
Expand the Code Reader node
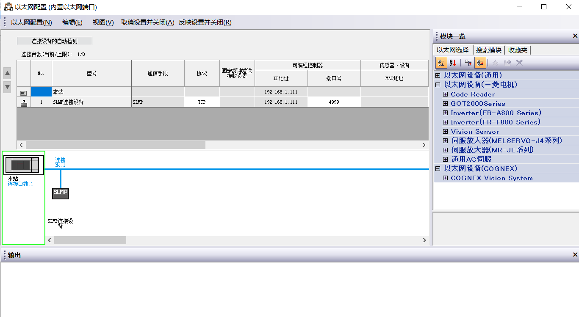[x=445, y=94]
